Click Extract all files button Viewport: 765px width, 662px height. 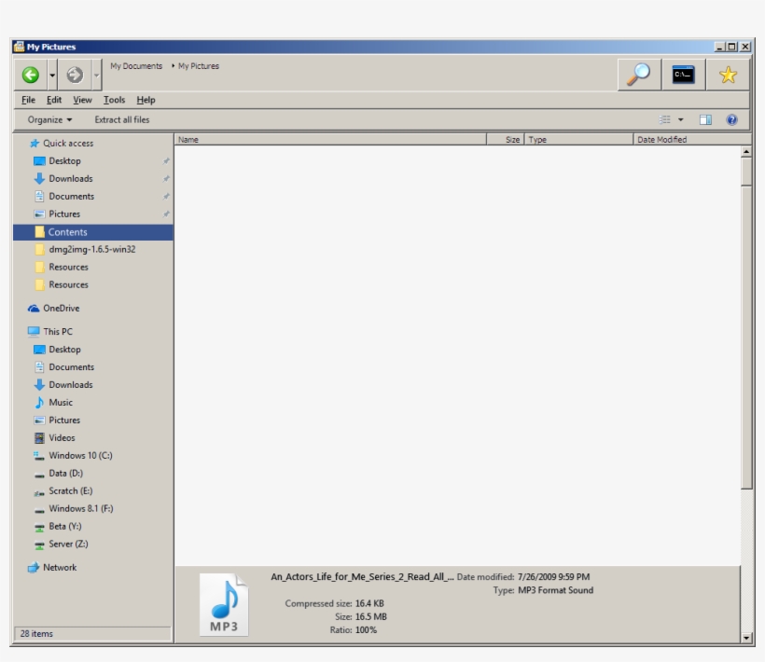[x=121, y=119]
